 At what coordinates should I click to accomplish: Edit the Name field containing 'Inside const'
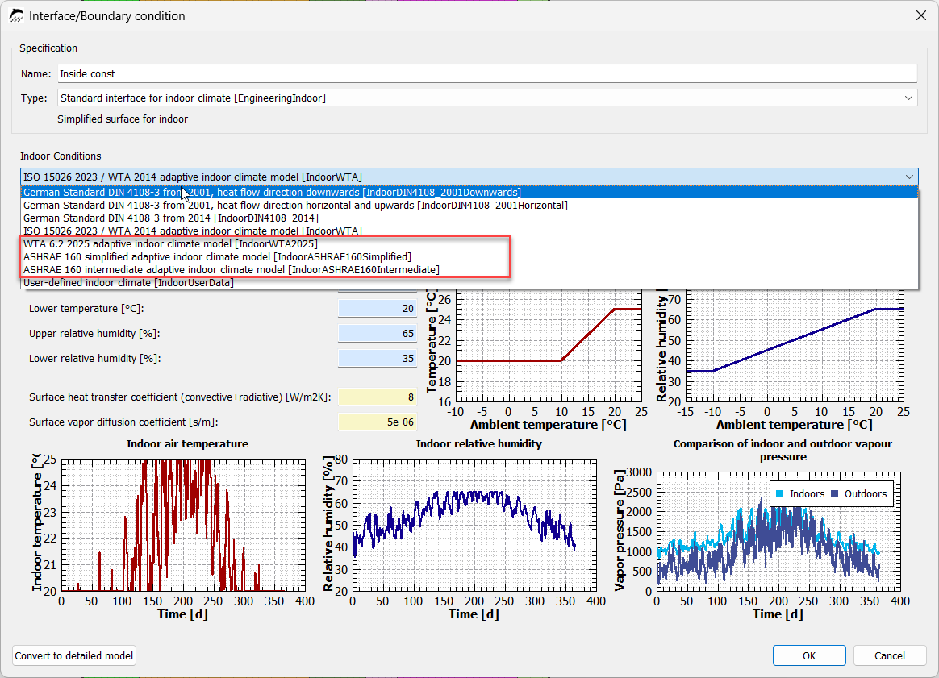pyautogui.click(x=487, y=73)
